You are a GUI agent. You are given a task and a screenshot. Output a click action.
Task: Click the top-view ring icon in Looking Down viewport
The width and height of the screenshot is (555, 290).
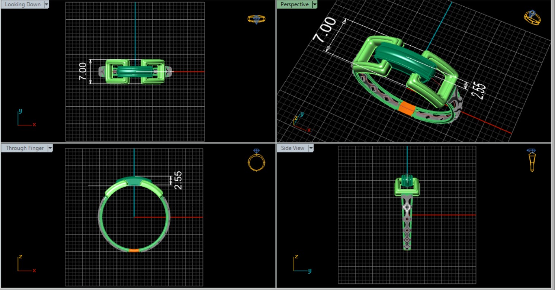[x=256, y=19]
